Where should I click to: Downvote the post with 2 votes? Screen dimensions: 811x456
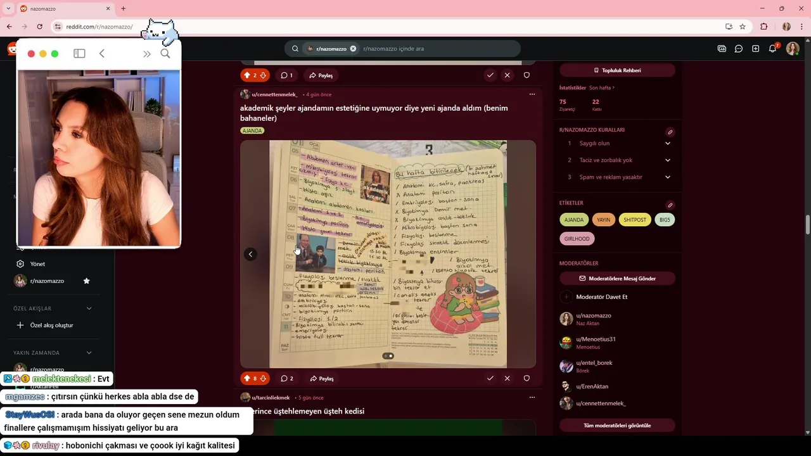pyautogui.click(x=263, y=75)
